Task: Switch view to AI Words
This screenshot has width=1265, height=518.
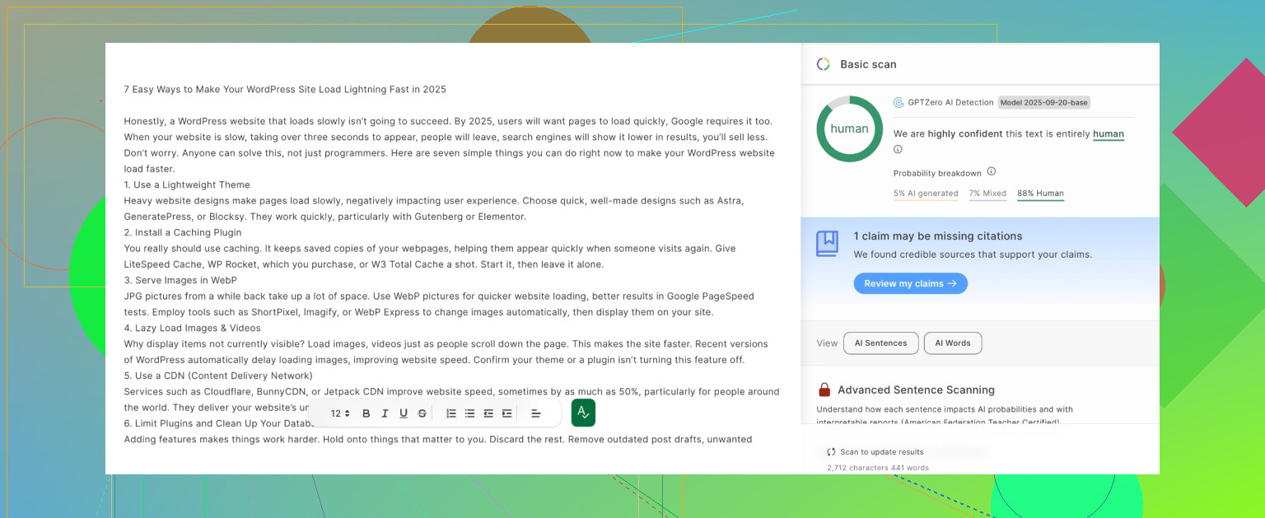Action: pyautogui.click(x=953, y=343)
